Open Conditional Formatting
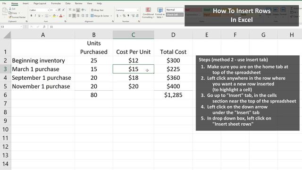Image resolution: width=302 pixels, height=170 pixels. [x=148, y=13]
